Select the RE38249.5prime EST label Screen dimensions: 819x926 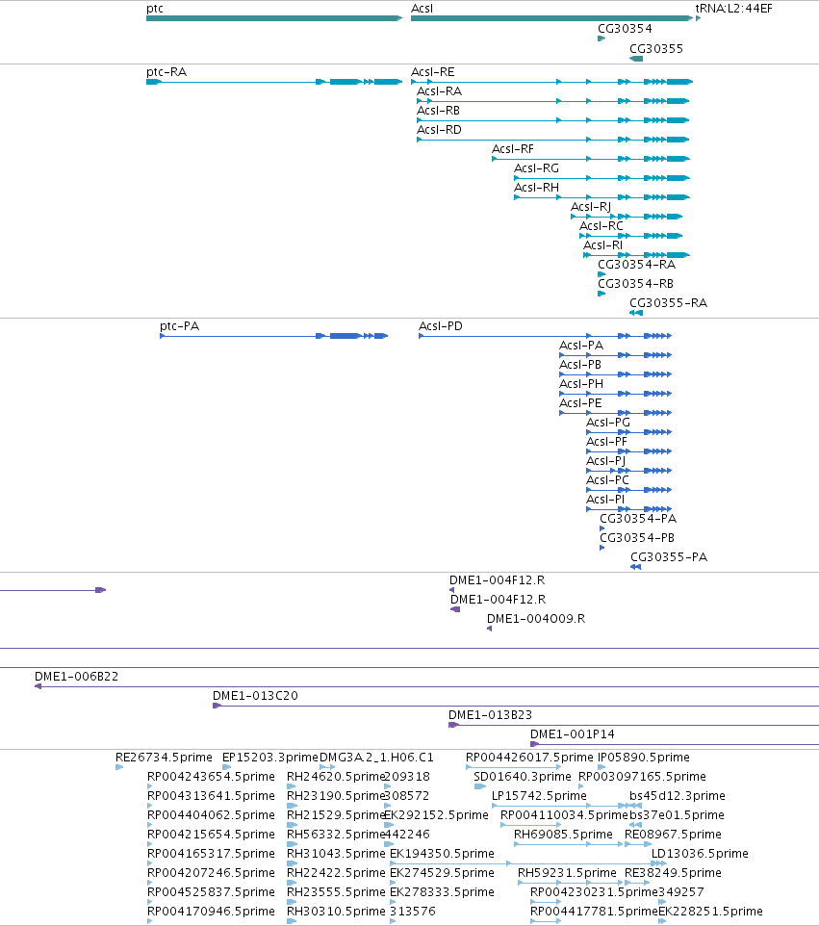pyautogui.click(x=673, y=872)
